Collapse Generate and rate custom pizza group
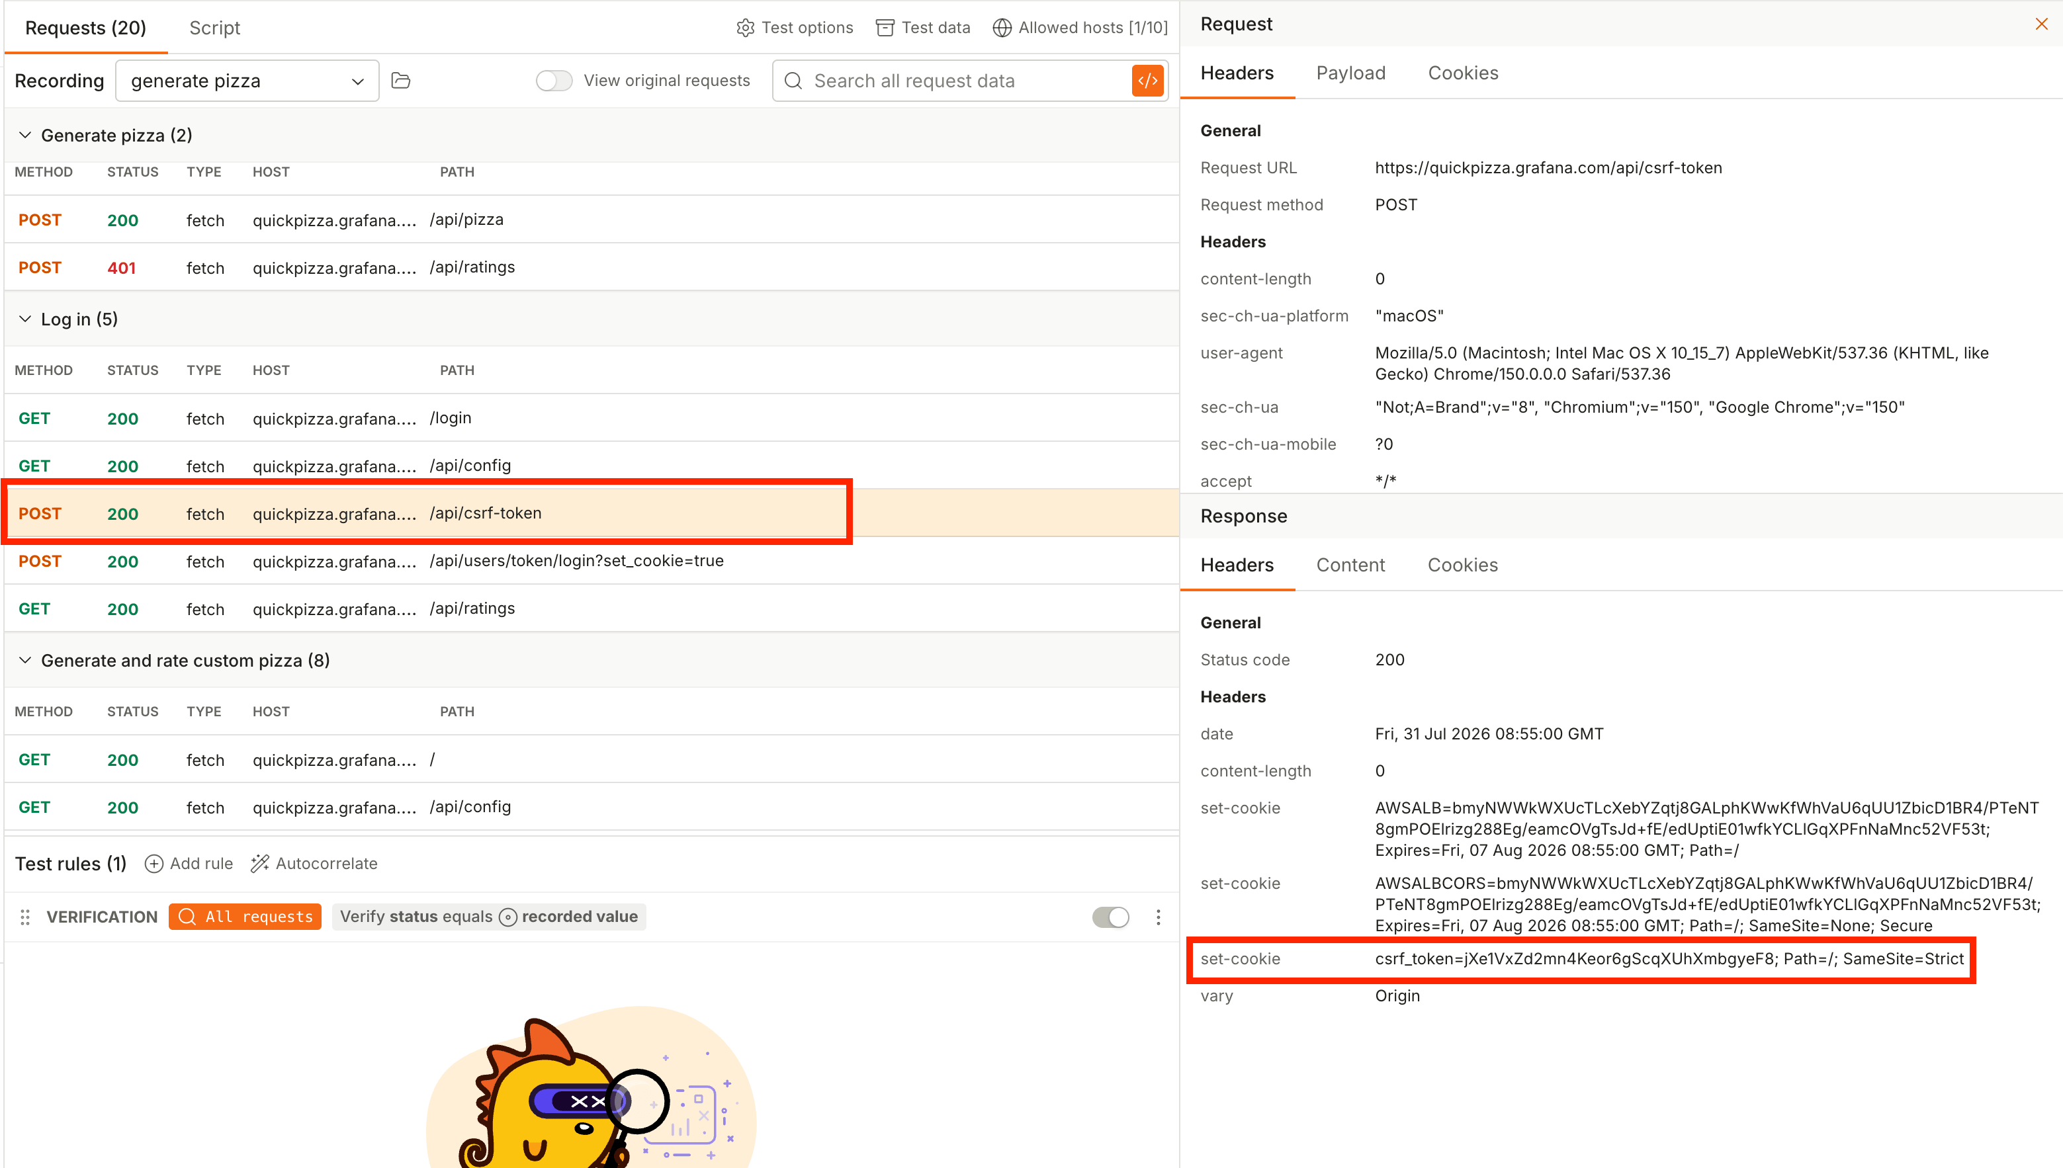Viewport: 2063px width, 1168px height. [x=25, y=660]
